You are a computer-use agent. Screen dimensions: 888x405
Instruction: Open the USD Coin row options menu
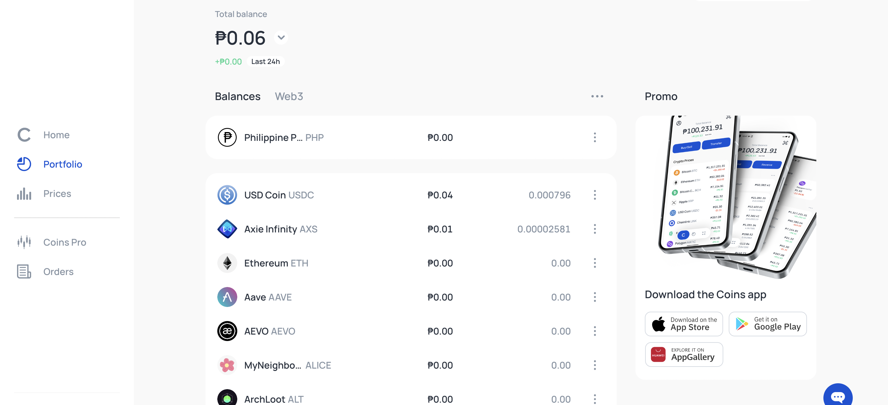click(595, 195)
